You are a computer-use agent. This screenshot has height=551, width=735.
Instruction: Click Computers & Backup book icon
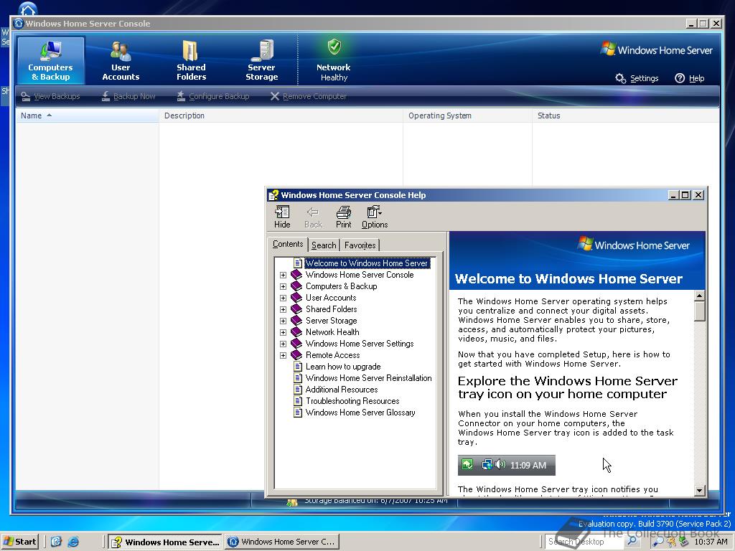[x=296, y=286]
